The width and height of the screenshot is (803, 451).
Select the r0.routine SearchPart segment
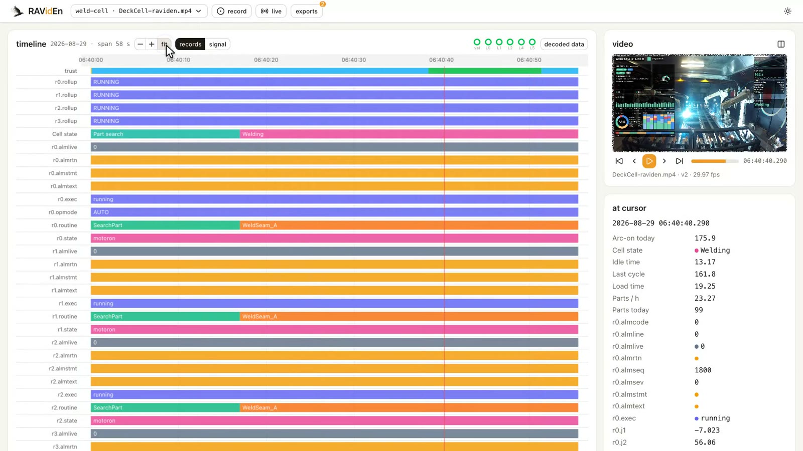point(165,225)
